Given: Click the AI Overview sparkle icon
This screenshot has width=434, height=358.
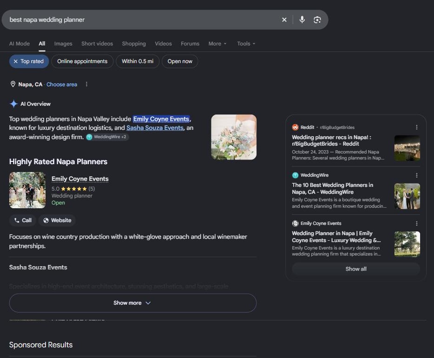Looking at the screenshot, I should 13,104.
